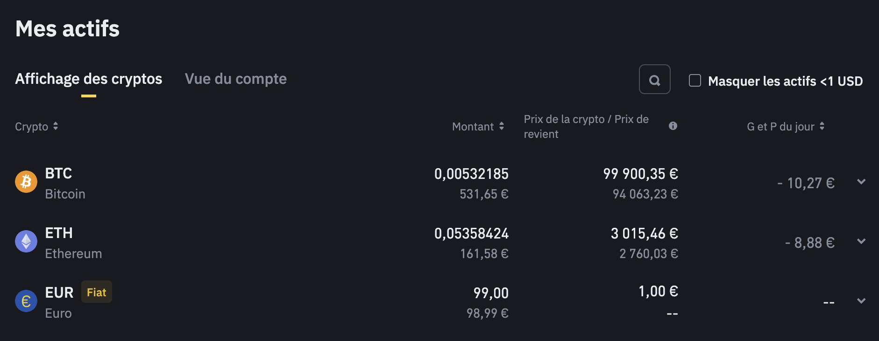Expand the ETH row chevron
The height and width of the screenshot is (341, 879).
click(x=861, y=241)
